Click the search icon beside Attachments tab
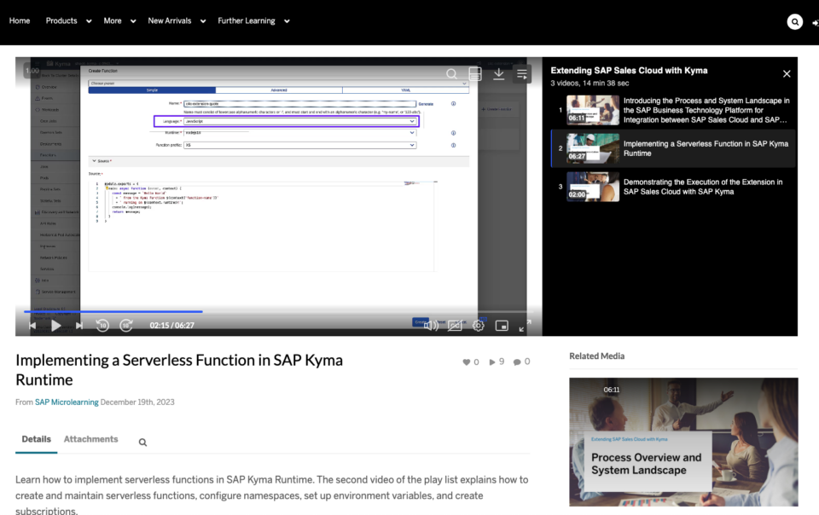The width and height of the screenshot is (819, 515). tap(142, 443)
